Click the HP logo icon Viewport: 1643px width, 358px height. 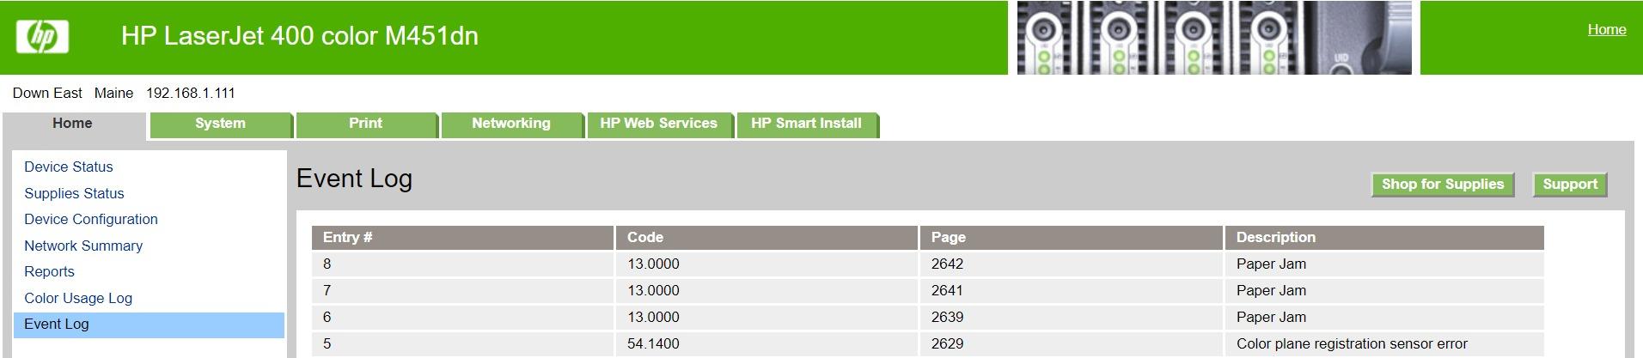42,37
